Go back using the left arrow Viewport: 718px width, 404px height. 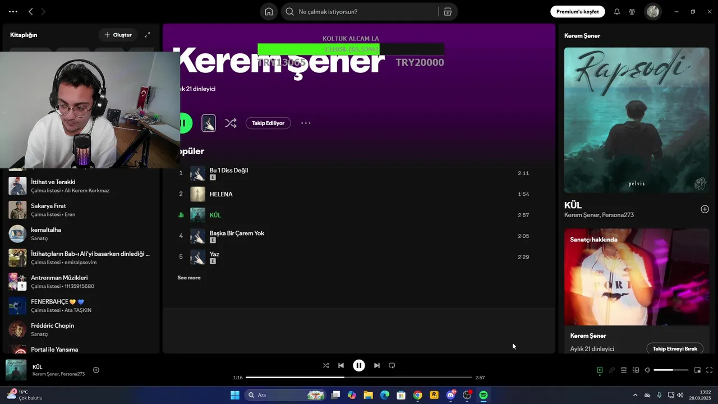[x=31, y=12]
